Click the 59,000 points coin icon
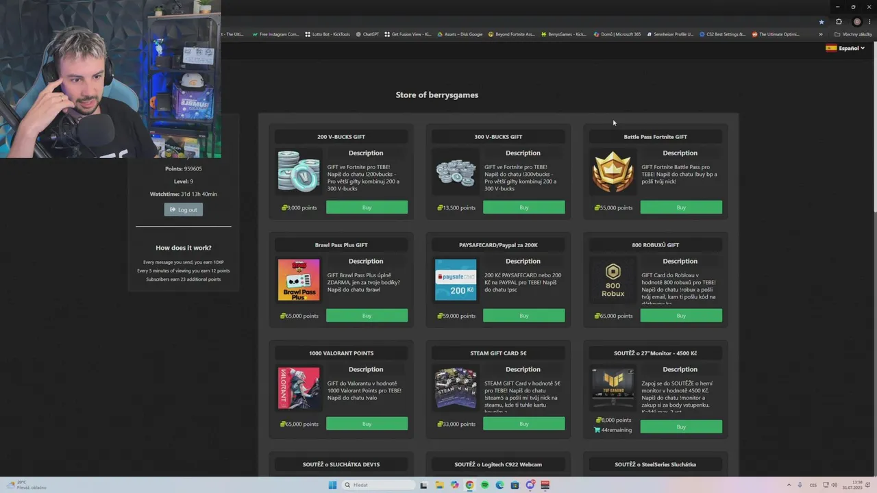877x493 pixels. click(x=441, y=316)
